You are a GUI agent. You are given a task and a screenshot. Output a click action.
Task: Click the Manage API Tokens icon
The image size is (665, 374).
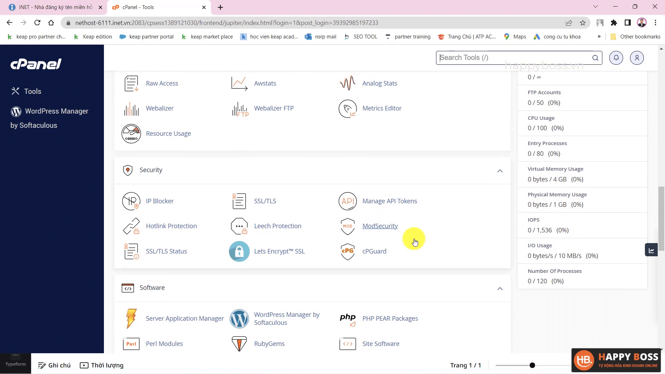(x=347, y=201)
